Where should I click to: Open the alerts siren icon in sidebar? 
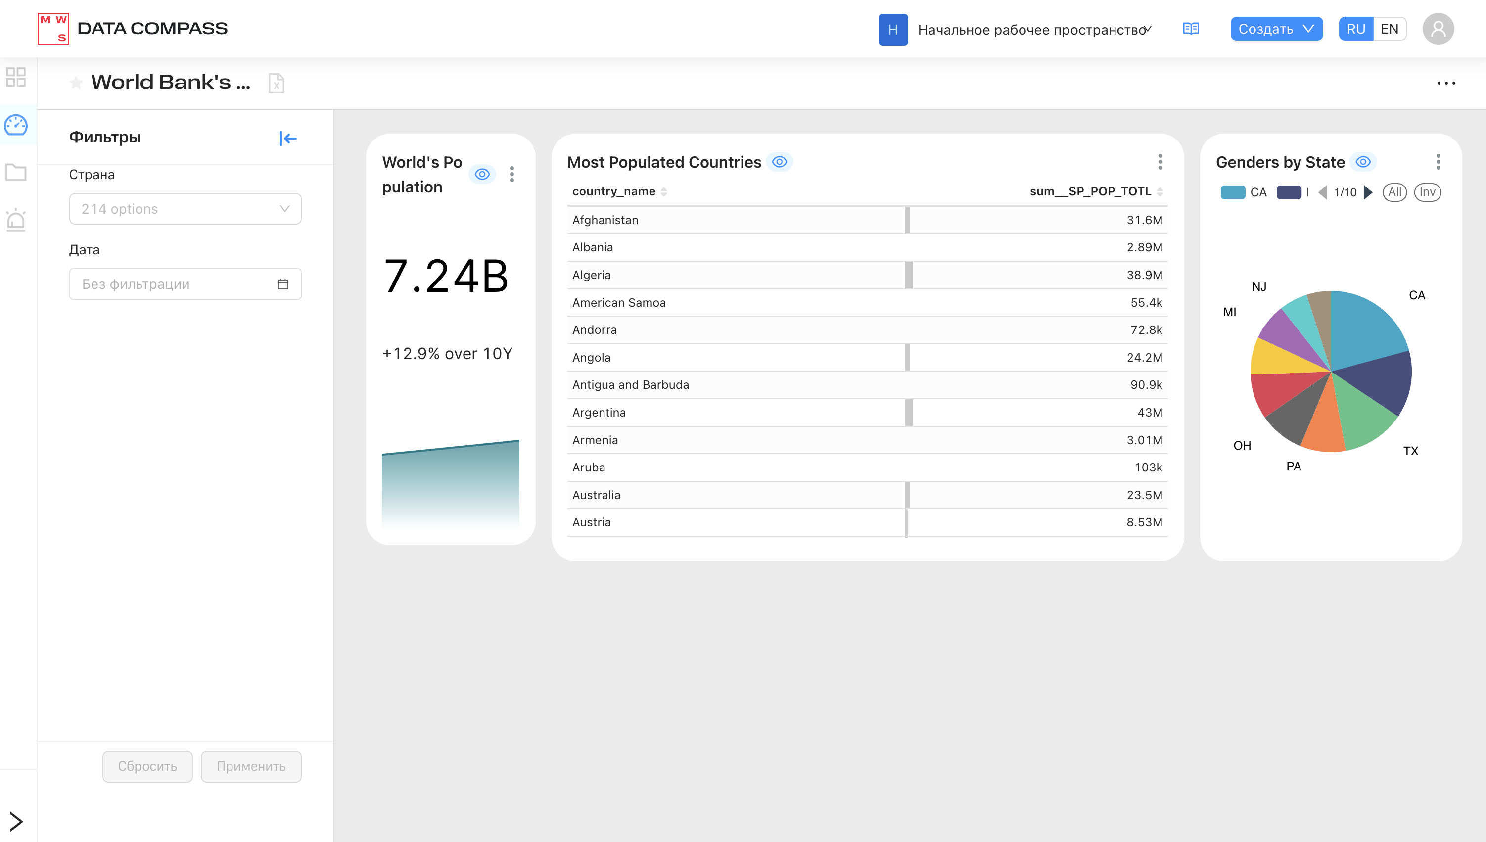[16, 220]
